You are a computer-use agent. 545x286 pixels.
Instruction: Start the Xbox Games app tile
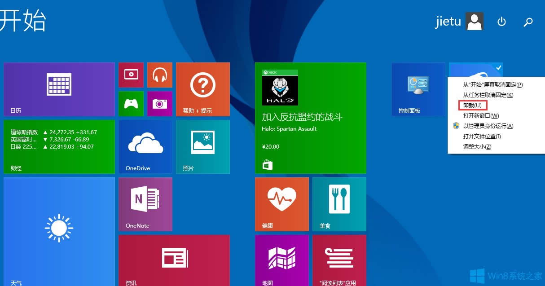(131, 104)
